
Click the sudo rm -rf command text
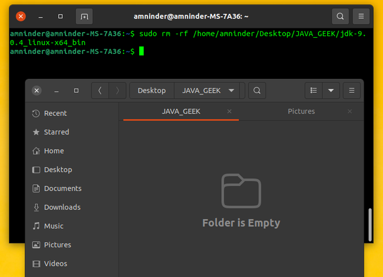(x=188, y=38)
